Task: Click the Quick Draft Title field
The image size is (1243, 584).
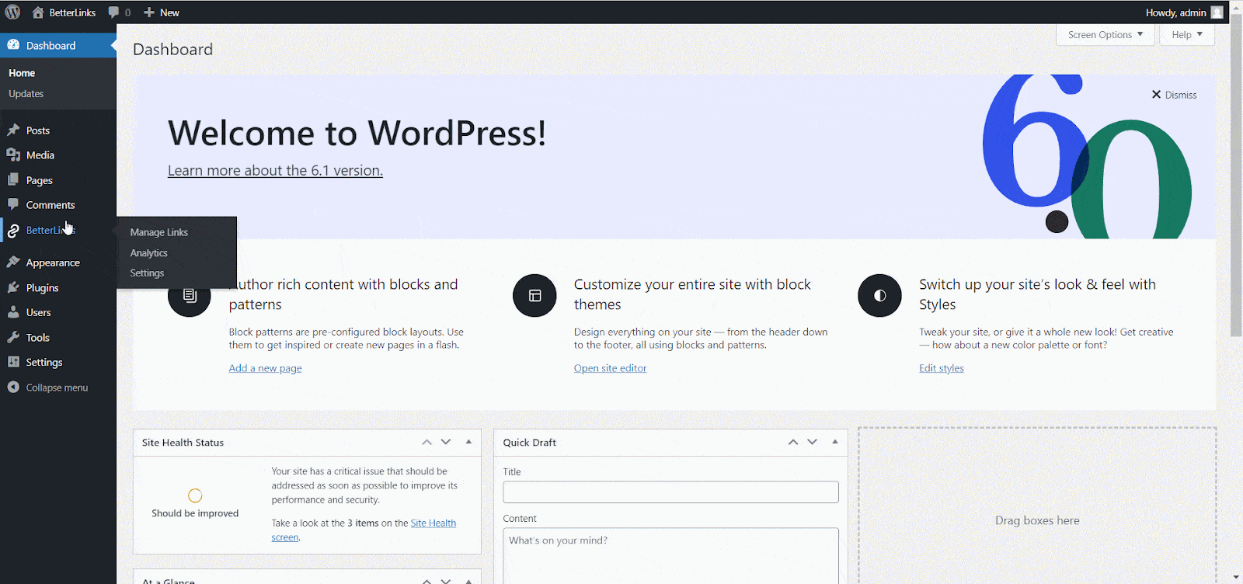Action: coord(670,492)
